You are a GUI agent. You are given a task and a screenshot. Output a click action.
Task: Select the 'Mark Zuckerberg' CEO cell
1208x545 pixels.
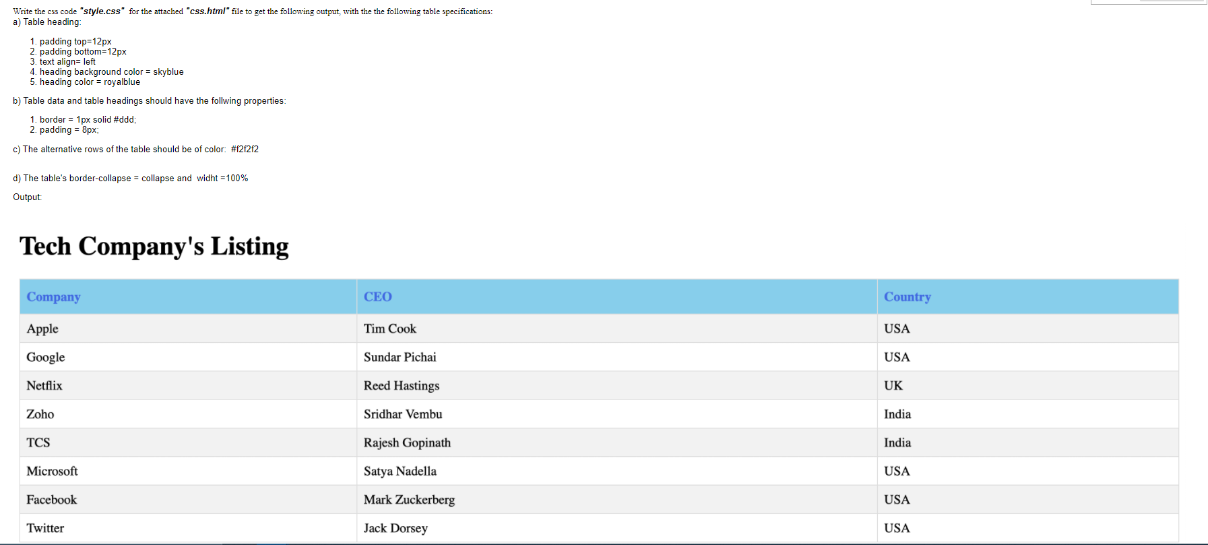616,500
